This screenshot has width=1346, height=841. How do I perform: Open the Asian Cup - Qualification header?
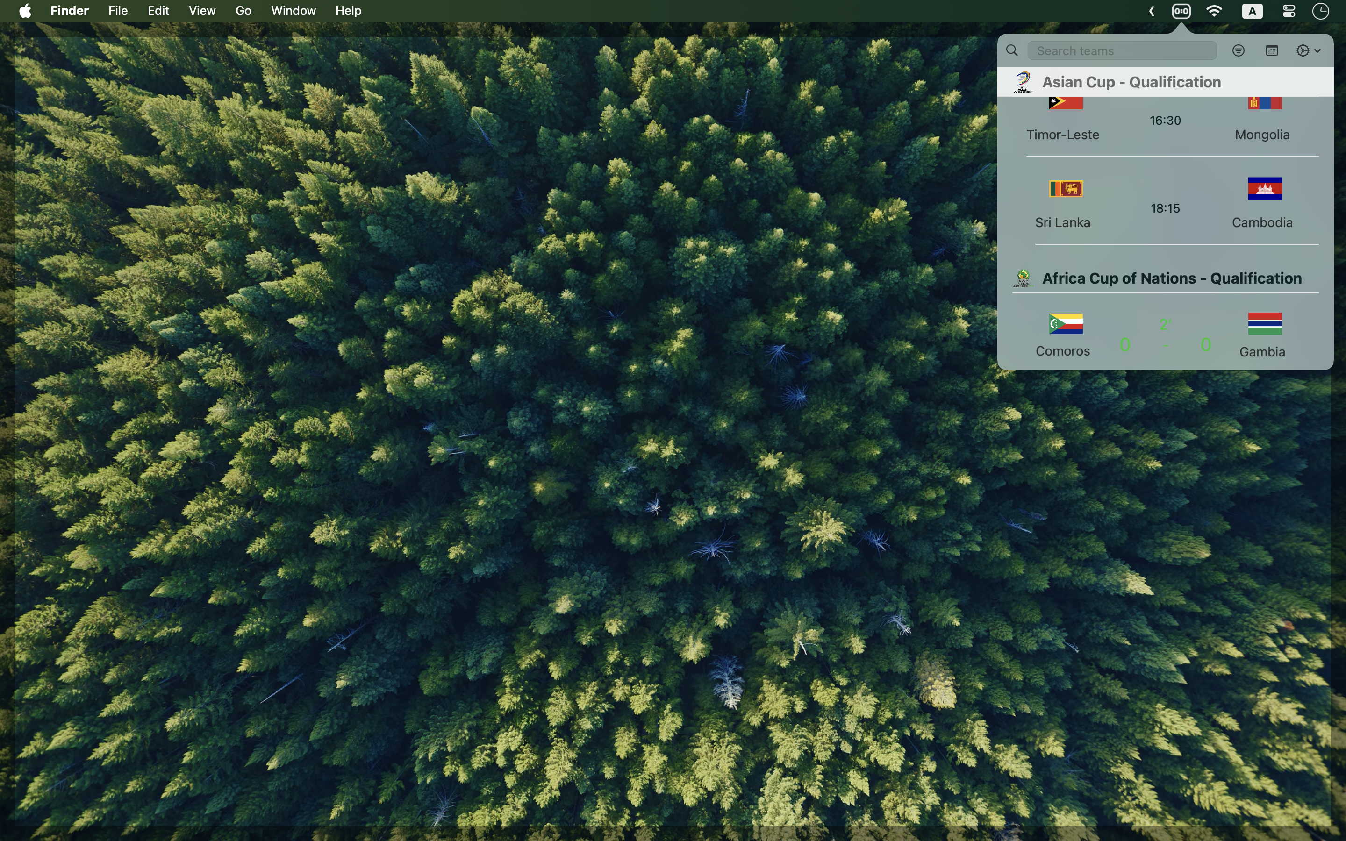[1131, 82]
